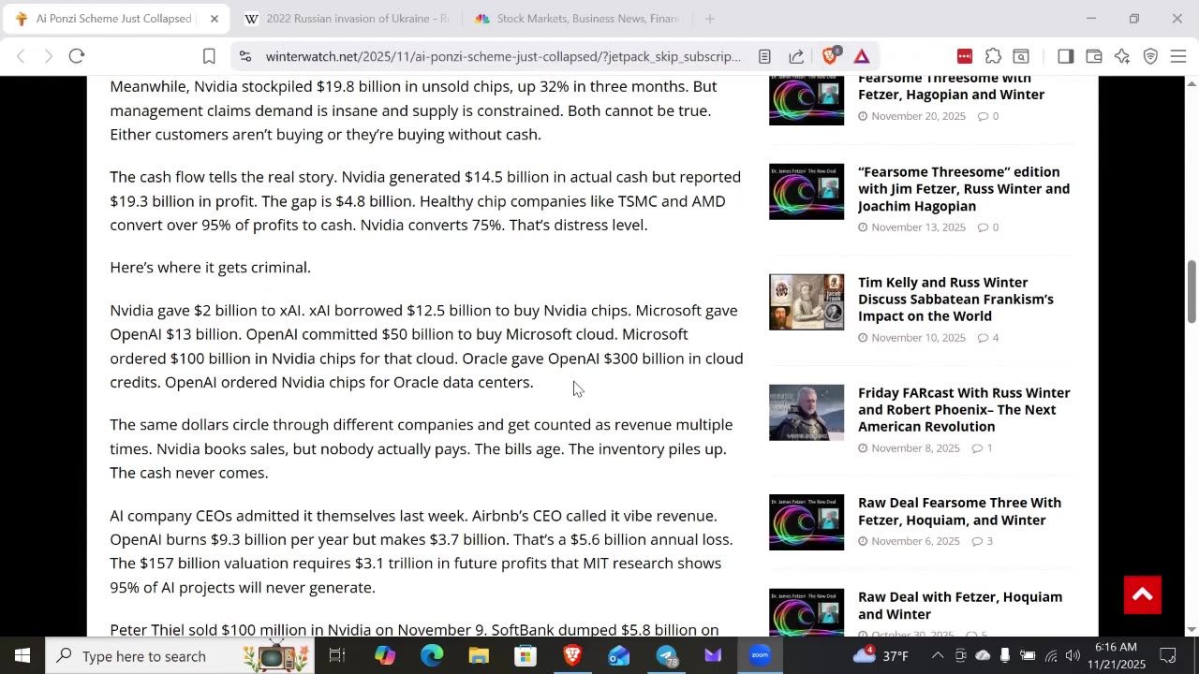Click the page vertical scrollbar thumb
This screenshot has width=1199, height=674.
(x=1192, y=292)
